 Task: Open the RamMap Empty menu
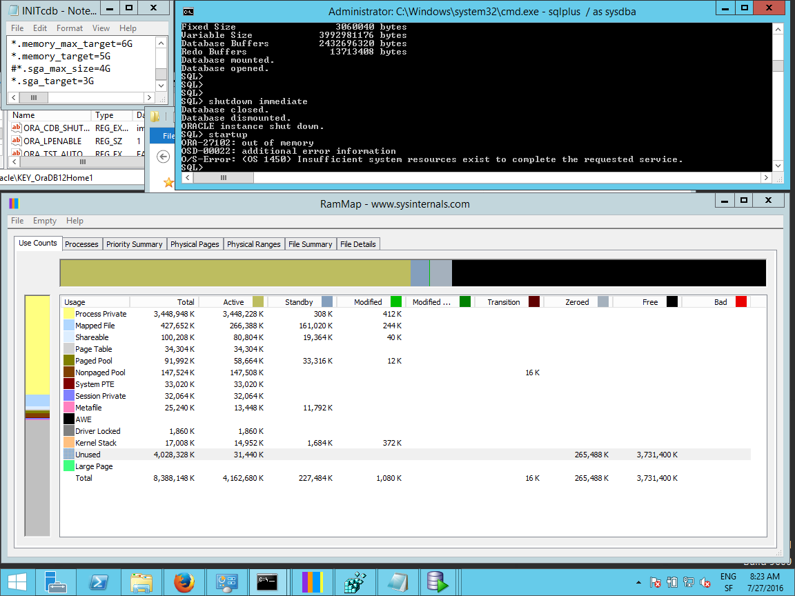click(45, 221)
